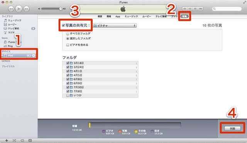
Task: Click the yellow その他 legend swatch
Action: click(136, 131)
